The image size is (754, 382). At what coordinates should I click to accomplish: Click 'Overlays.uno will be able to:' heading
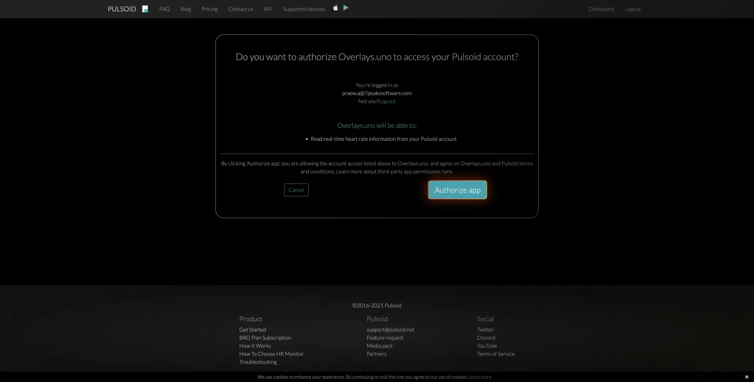click(377, 126)
